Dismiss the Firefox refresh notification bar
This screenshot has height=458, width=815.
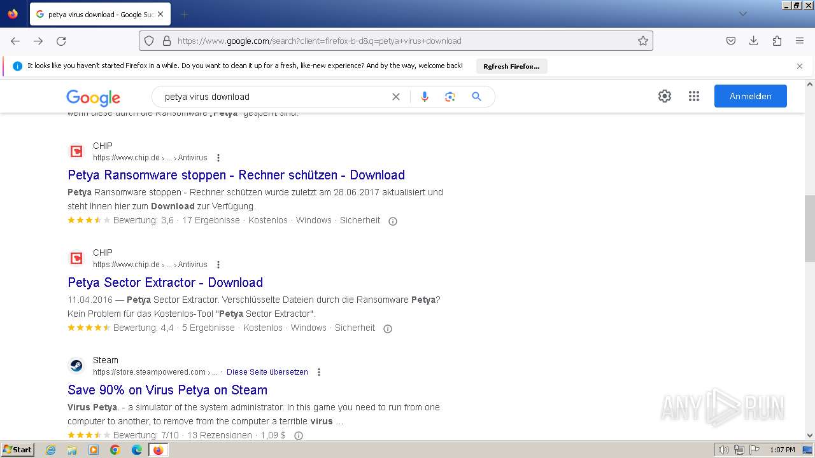click(x=800, y=66)
